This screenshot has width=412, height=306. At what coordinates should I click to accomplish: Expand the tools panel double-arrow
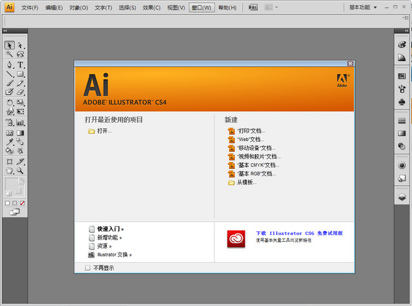pyautogui.click(x=6, y=31)
